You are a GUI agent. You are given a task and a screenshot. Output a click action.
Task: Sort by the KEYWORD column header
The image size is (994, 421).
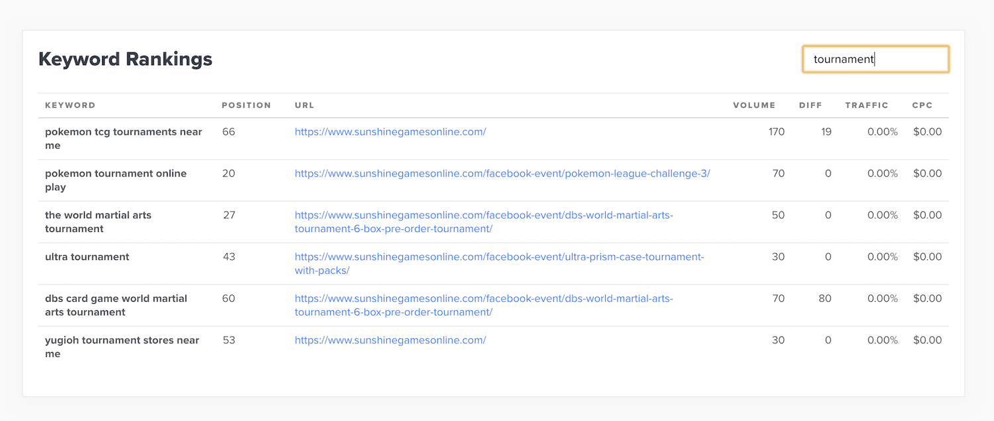pyautogui.click(x=70, y=105)
